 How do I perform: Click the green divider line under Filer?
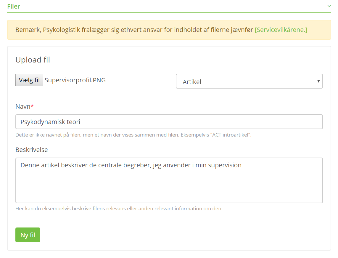169,13
